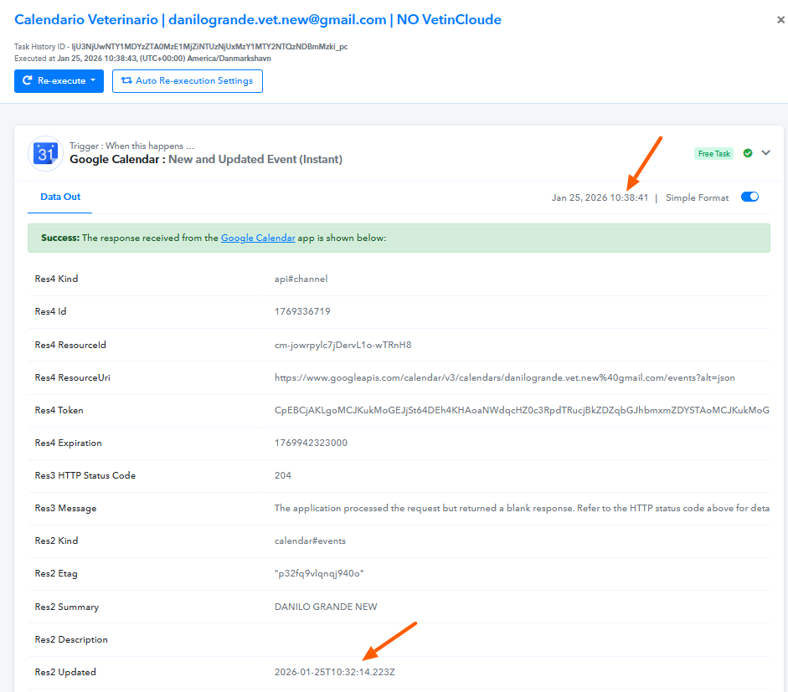Click the green success checkmark icon
The height and width of the screenshot is (692, 788).
[x=748, y=153]
